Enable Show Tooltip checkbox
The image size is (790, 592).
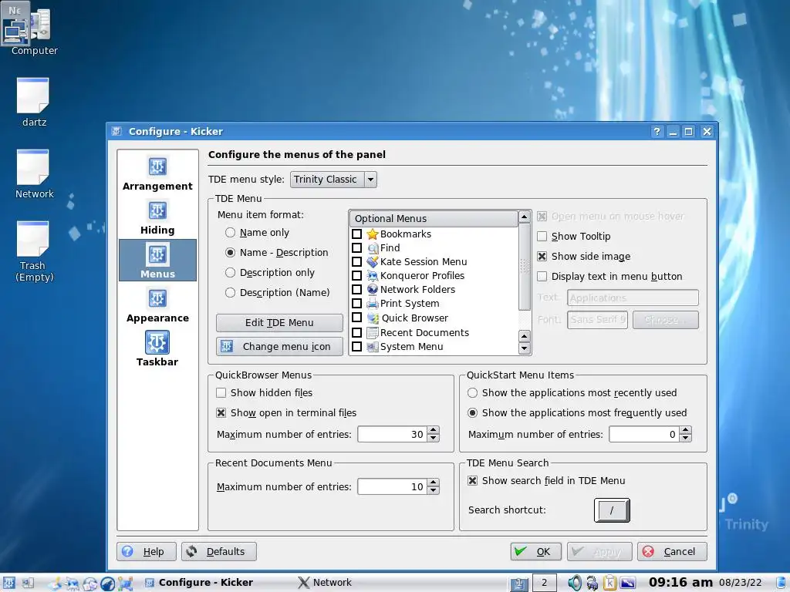point(542,237)
